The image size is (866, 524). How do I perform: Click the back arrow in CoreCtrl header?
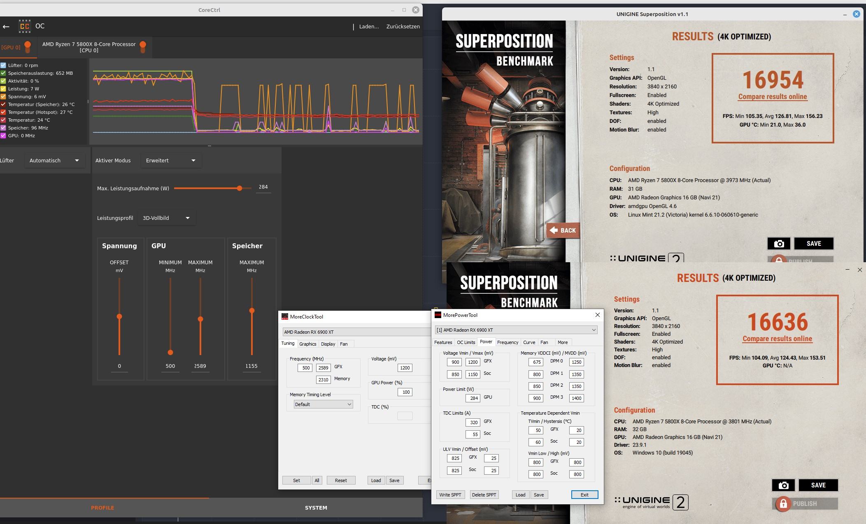pyautogui.click(x=6, y=26)
